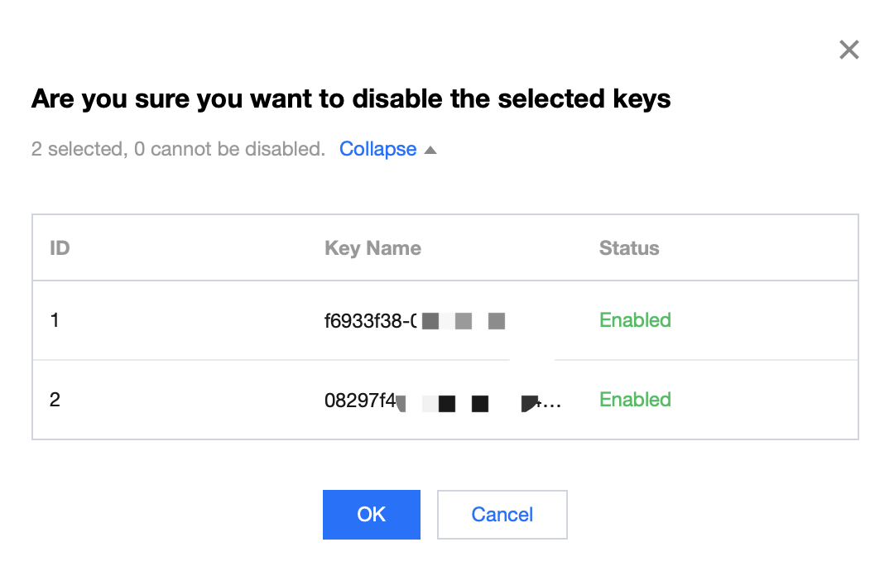Select the ID cell of row 1
Screen dimensions: 894x571
click(55, 320)
